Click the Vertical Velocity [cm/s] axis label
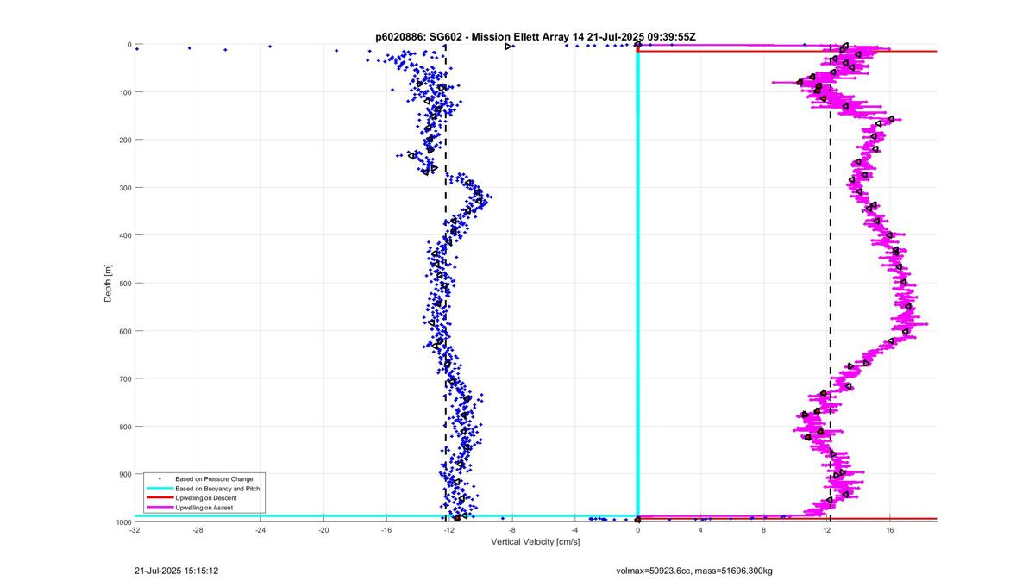Viewport: 1035px width, 587px height. click(536, 542)
